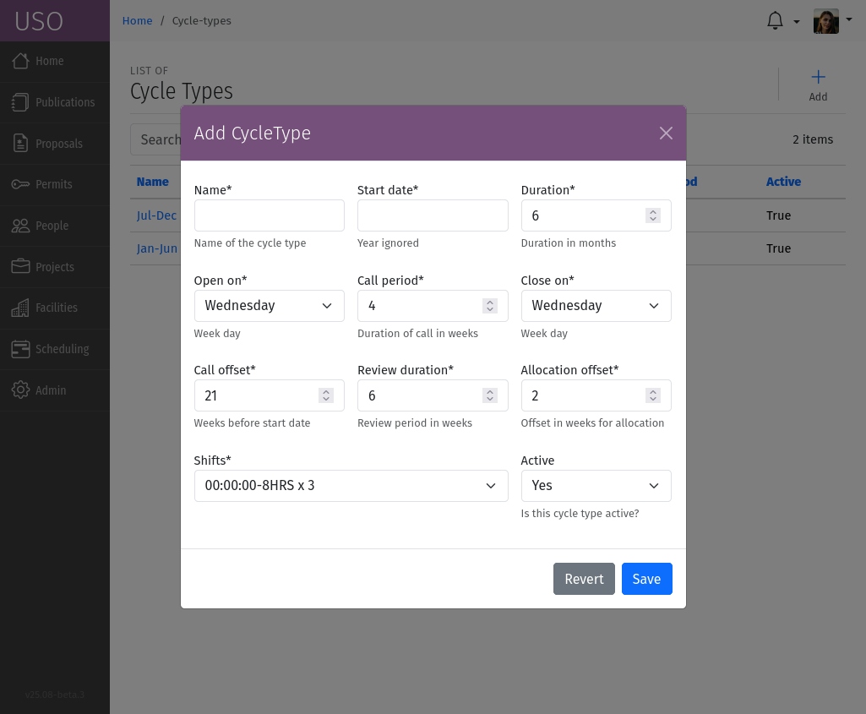
Task: Go to Publications in sidebar menu
Action: click(55, 102)
